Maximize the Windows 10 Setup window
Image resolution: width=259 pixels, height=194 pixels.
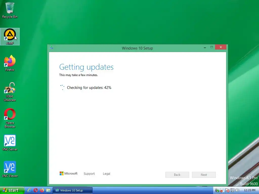click(212, 47)
